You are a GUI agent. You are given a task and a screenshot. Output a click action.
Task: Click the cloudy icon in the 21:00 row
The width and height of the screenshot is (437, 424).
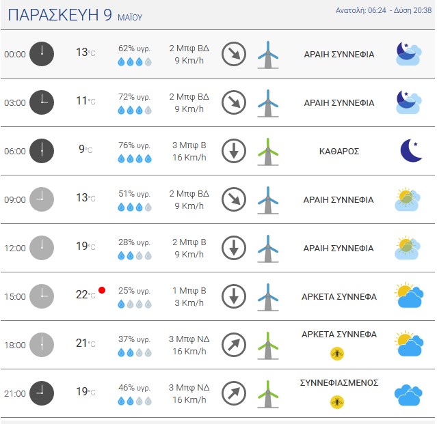pos(408,395)
